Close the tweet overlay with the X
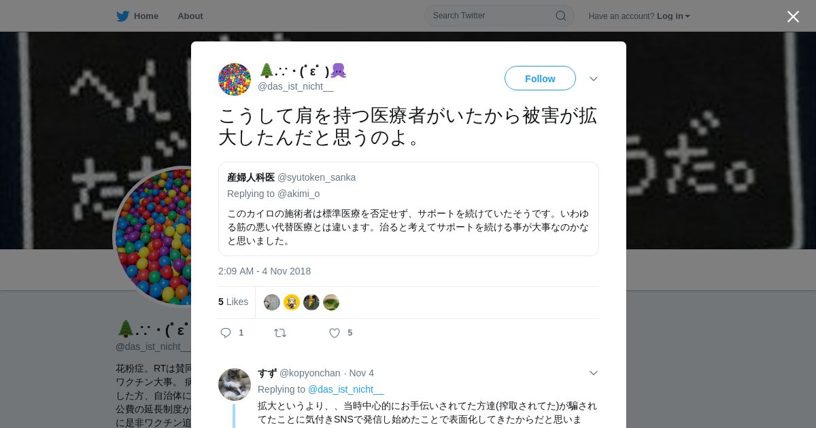The image size is (816, 428). (x=793, y=16)
